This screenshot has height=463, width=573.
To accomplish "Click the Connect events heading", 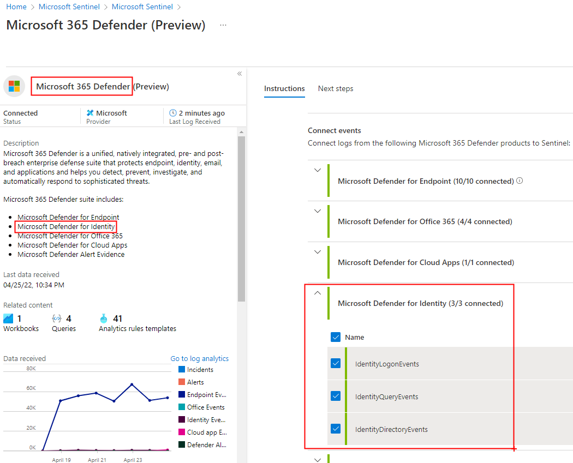I will [335, 130].
